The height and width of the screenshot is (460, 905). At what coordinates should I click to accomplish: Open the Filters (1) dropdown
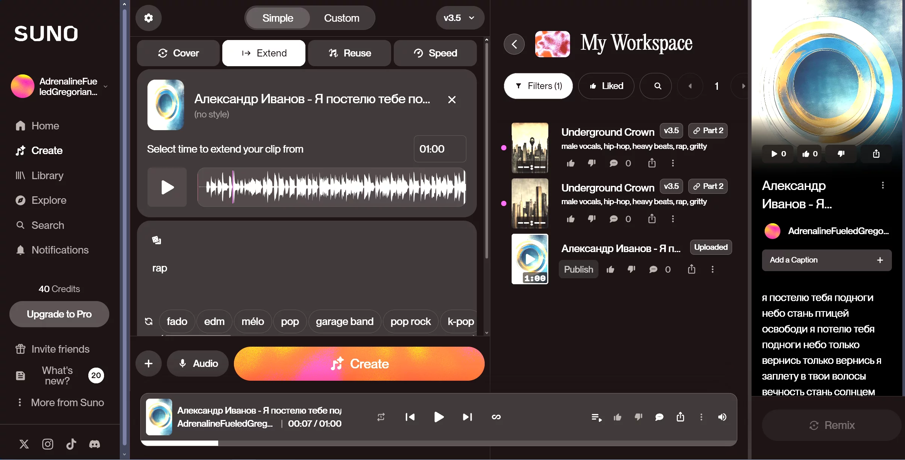click(538, 86)
